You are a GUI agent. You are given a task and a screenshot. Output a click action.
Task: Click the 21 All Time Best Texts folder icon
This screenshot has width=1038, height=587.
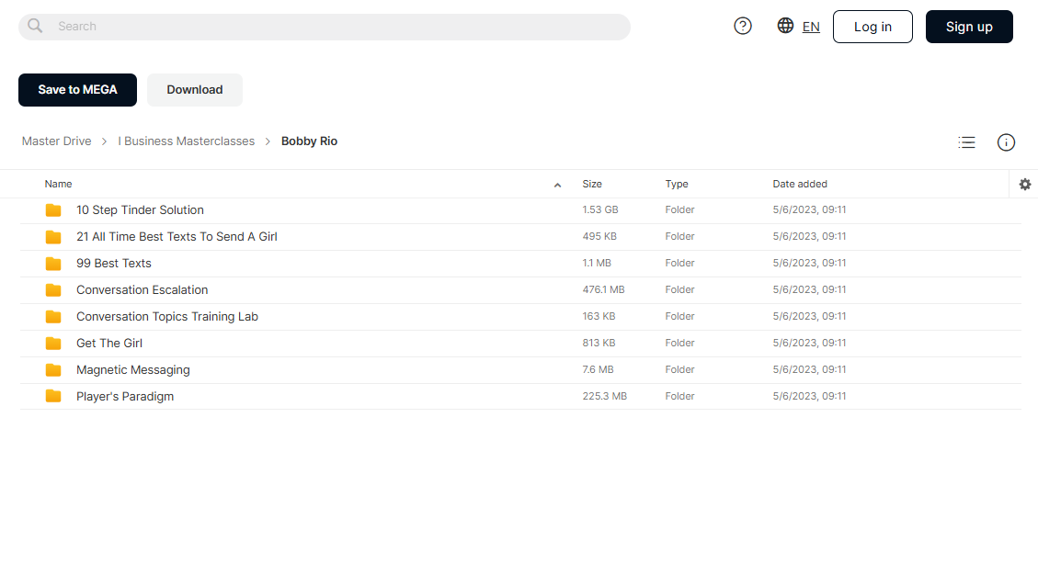click(x=53, y=237)
